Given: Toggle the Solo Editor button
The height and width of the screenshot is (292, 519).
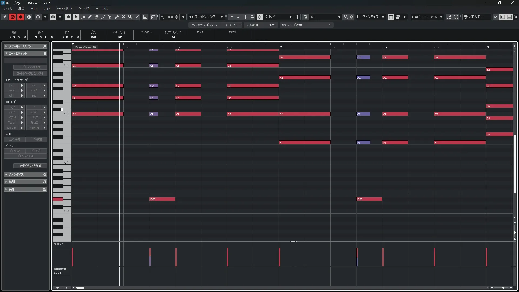Looking at the screenshot, I should point(12,17).
